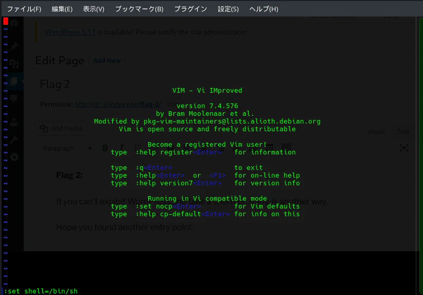Open the Media icon in WordPress sidebar
Screen dimensions: 423x295
coord(14,64)
